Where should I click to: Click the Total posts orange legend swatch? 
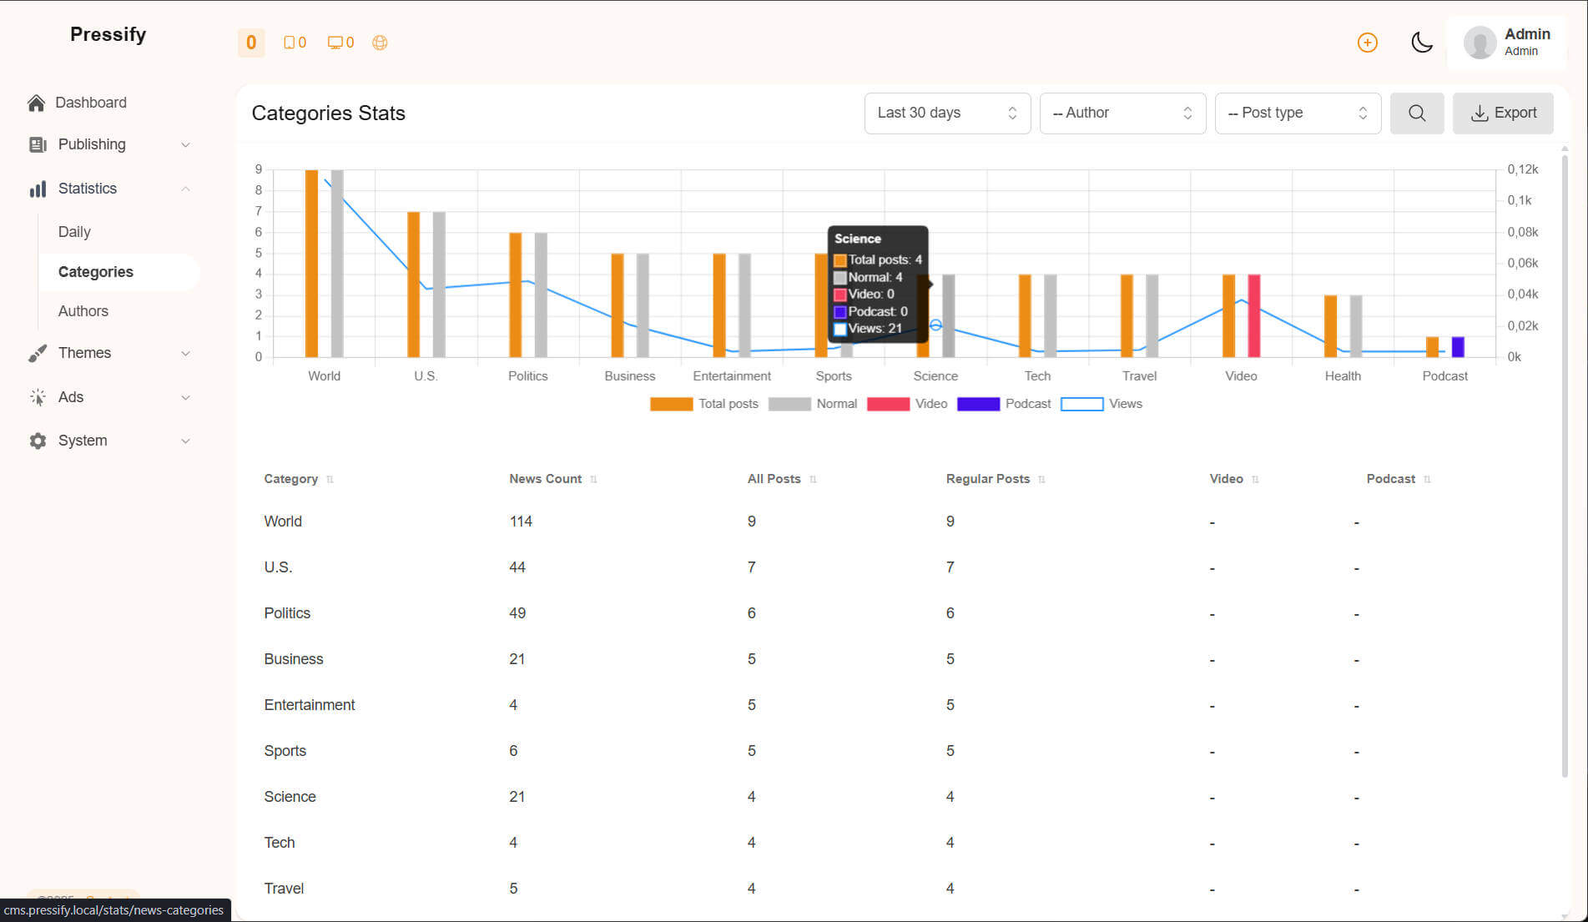point(671,404)
